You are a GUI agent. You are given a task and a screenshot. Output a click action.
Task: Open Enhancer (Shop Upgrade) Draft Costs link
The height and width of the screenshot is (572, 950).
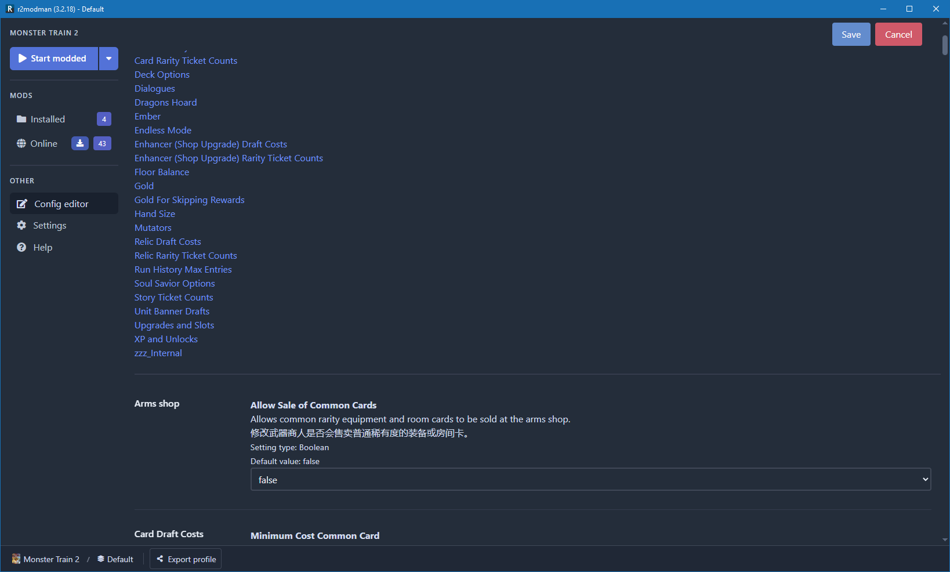(x=211, y=144)
